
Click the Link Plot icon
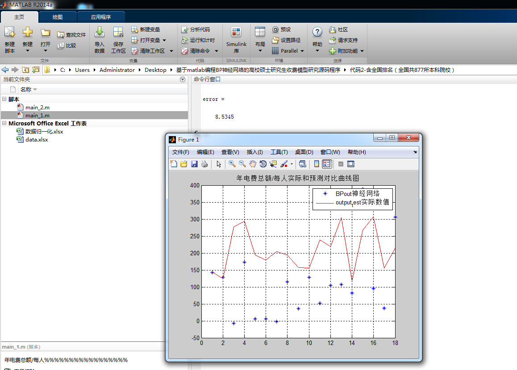point(302,164)
